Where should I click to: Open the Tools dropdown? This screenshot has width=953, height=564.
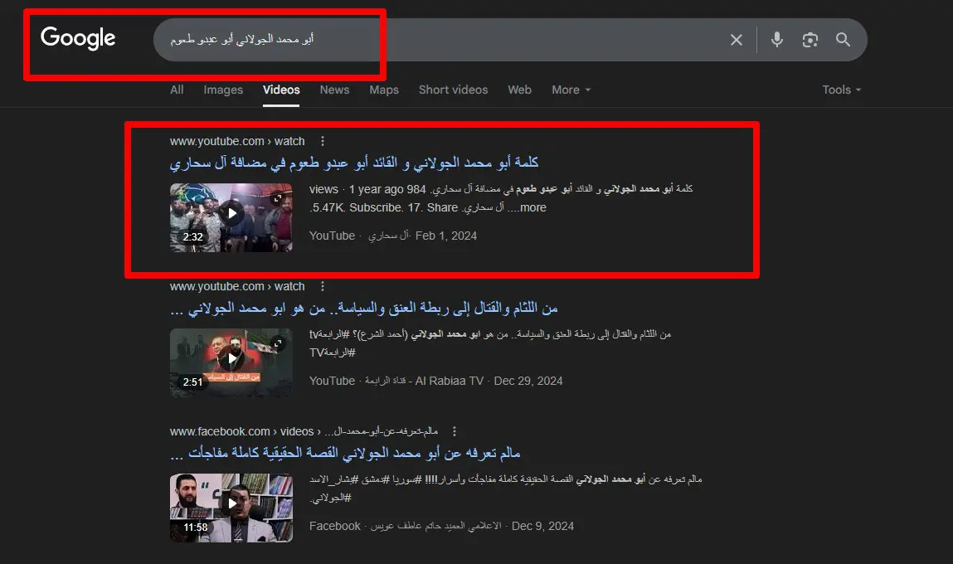point(842,90)
